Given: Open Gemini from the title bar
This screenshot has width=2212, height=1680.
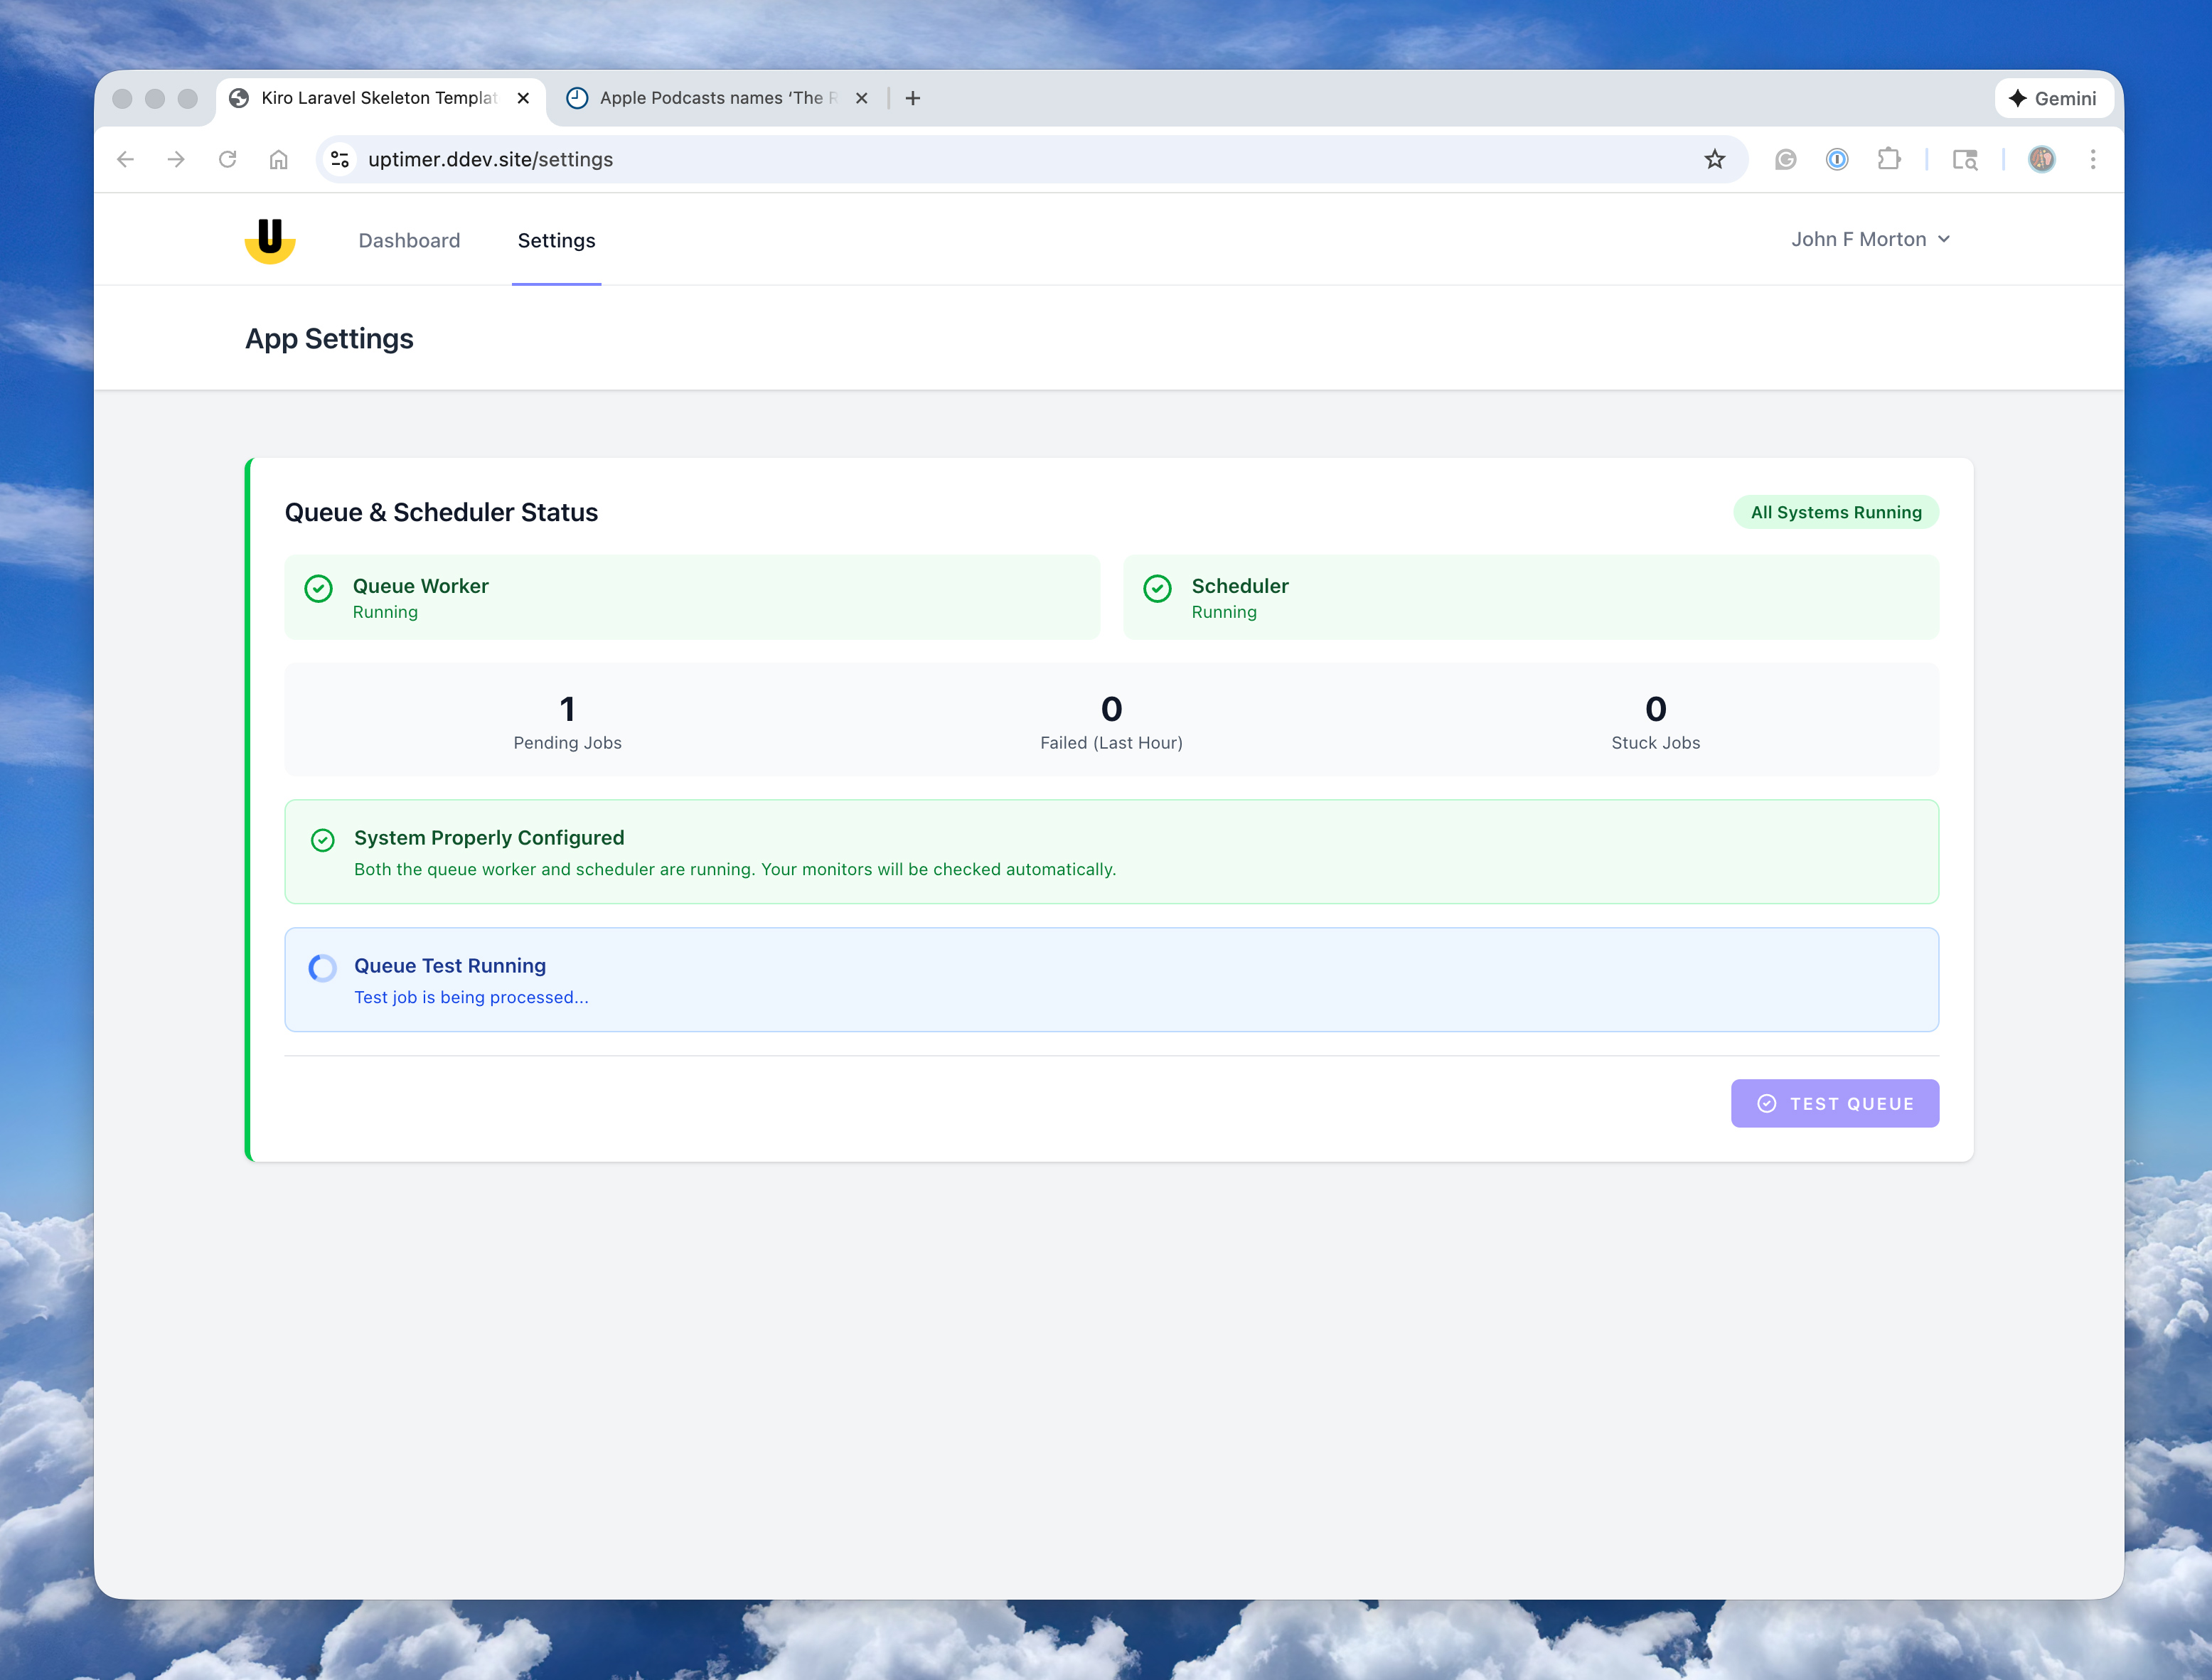Looking at the screenshot, I should (2052, 98).
